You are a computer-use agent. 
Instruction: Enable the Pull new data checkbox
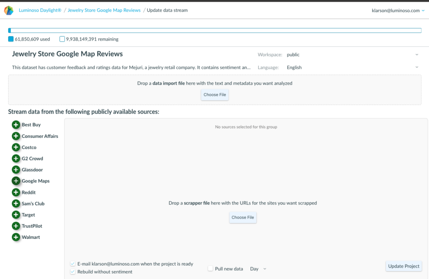click(x=210, y=269)
